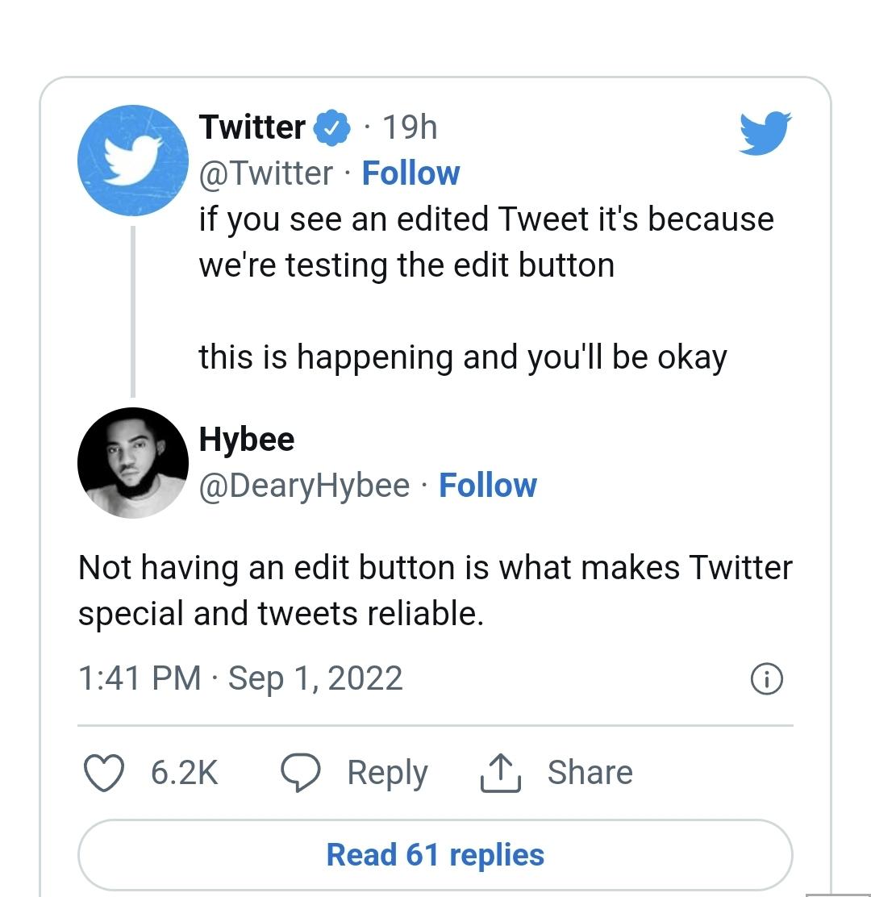This screenshot has width=871, height=897.
Task: View Hybee's profile picture
Action: [132, 462]
